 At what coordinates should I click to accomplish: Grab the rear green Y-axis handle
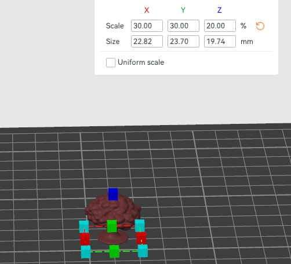click(x=112, y=226)
